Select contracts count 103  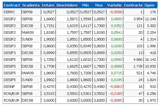(x=139, y=46)
